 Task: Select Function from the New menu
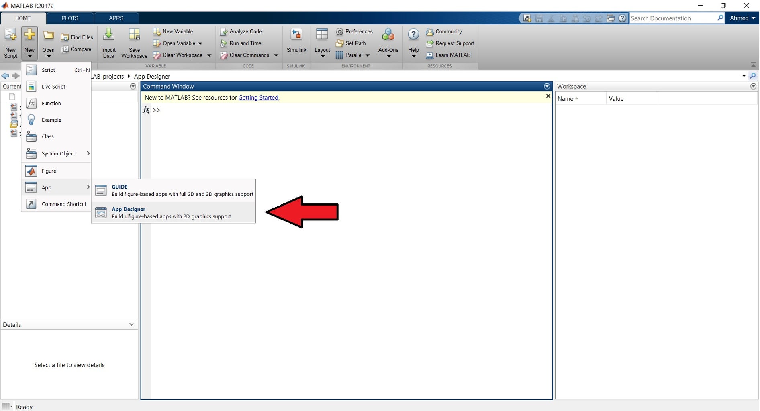tap(51, 103)
